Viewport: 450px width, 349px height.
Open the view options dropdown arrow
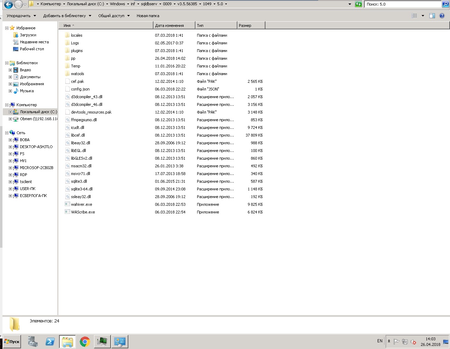[423, 16]
